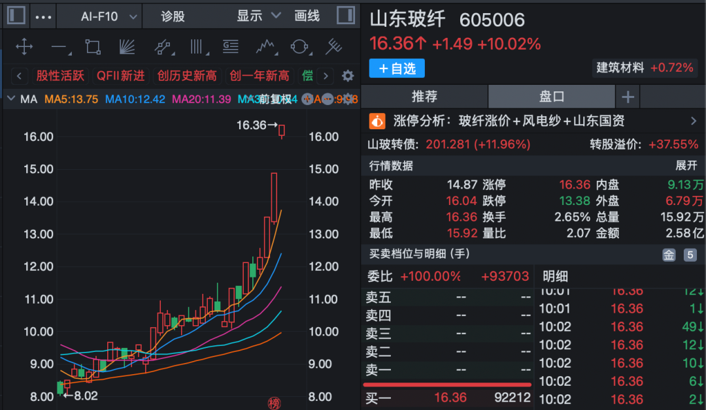Toggle the right sidebar panel icon
Screen dimensions: 706x410
tap(346, 15)
